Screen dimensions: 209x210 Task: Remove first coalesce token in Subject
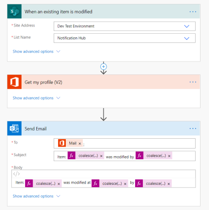tap(101, 156)
